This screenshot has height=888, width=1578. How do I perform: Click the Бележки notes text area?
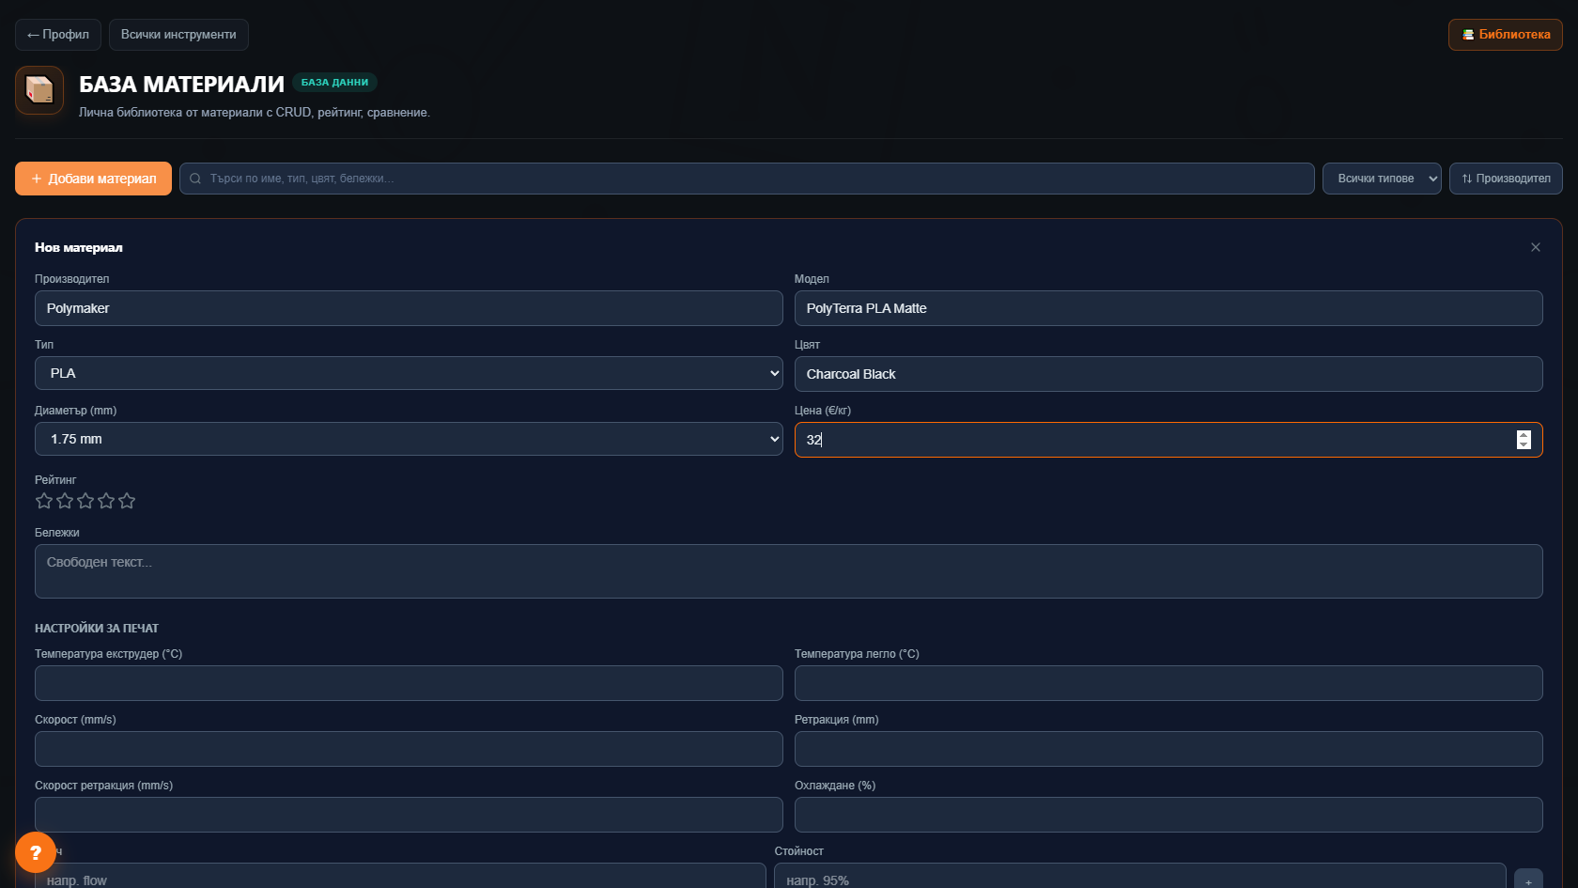[x=789, y=571]
